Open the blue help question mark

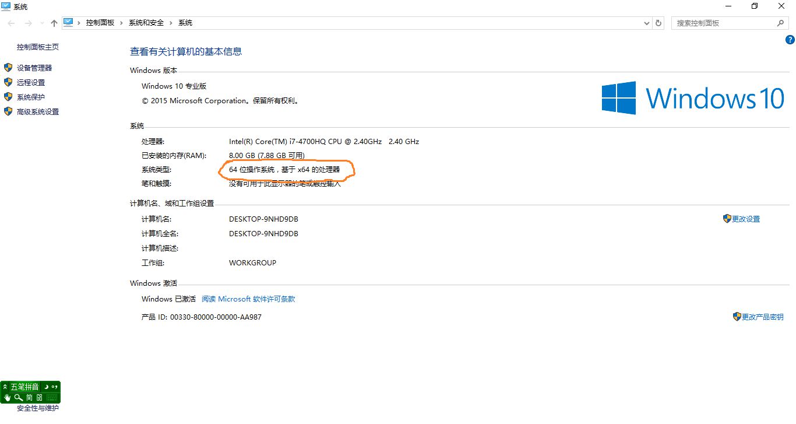pos(790,40)
